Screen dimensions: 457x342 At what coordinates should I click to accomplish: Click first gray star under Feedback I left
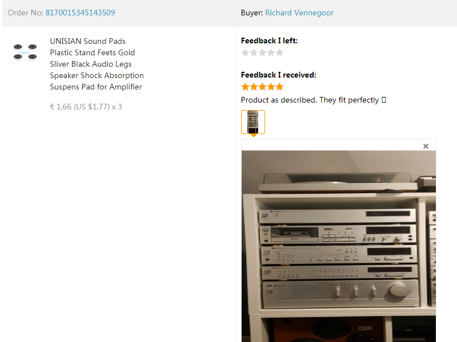tap(246, 52)
